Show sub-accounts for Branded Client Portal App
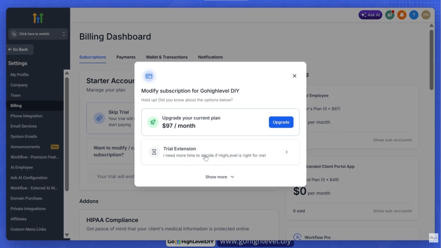The image size is (441, 248). coord(392,211)
